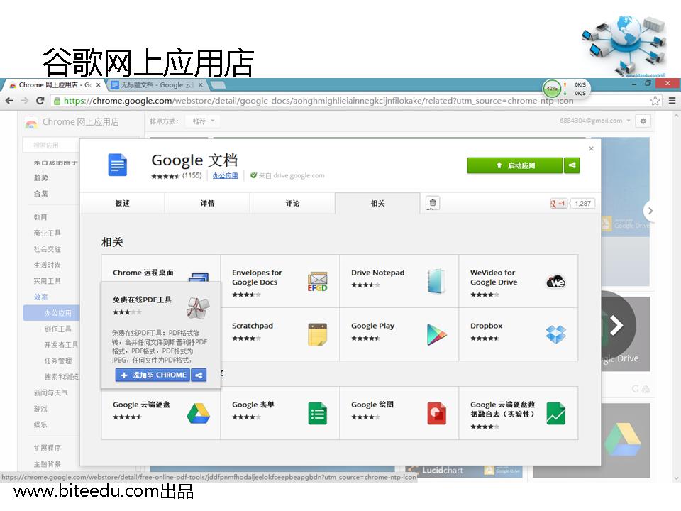Click the 启动应用 launch button
The width and height of the screenshot is (681, 511).
pos(515,165)
